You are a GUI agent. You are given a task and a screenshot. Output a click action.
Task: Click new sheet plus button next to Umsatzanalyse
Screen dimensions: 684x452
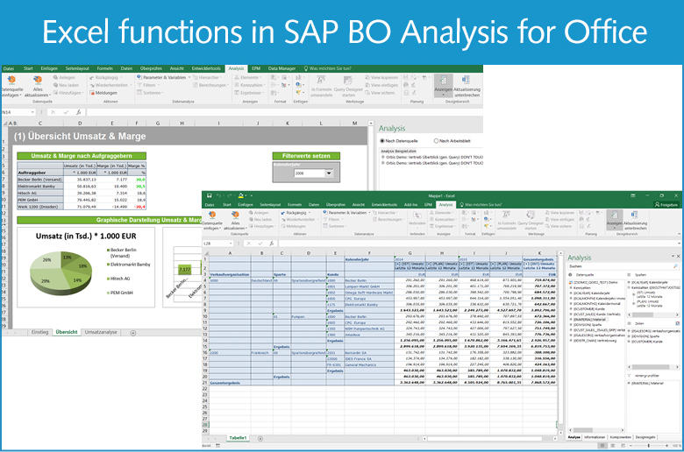133,333
